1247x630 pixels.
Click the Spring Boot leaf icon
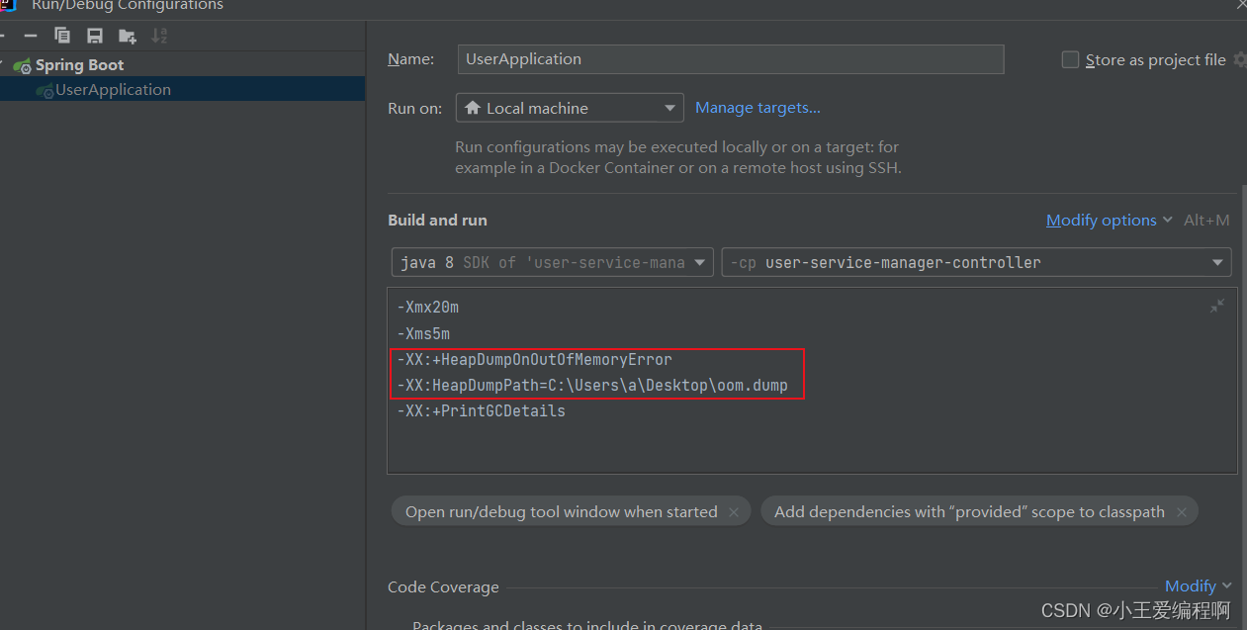pos(22,65)
